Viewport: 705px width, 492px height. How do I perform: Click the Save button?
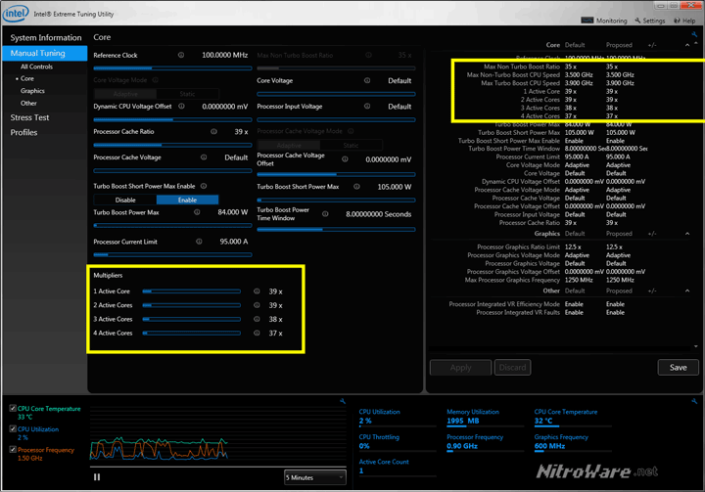click(x=678, y=368)
